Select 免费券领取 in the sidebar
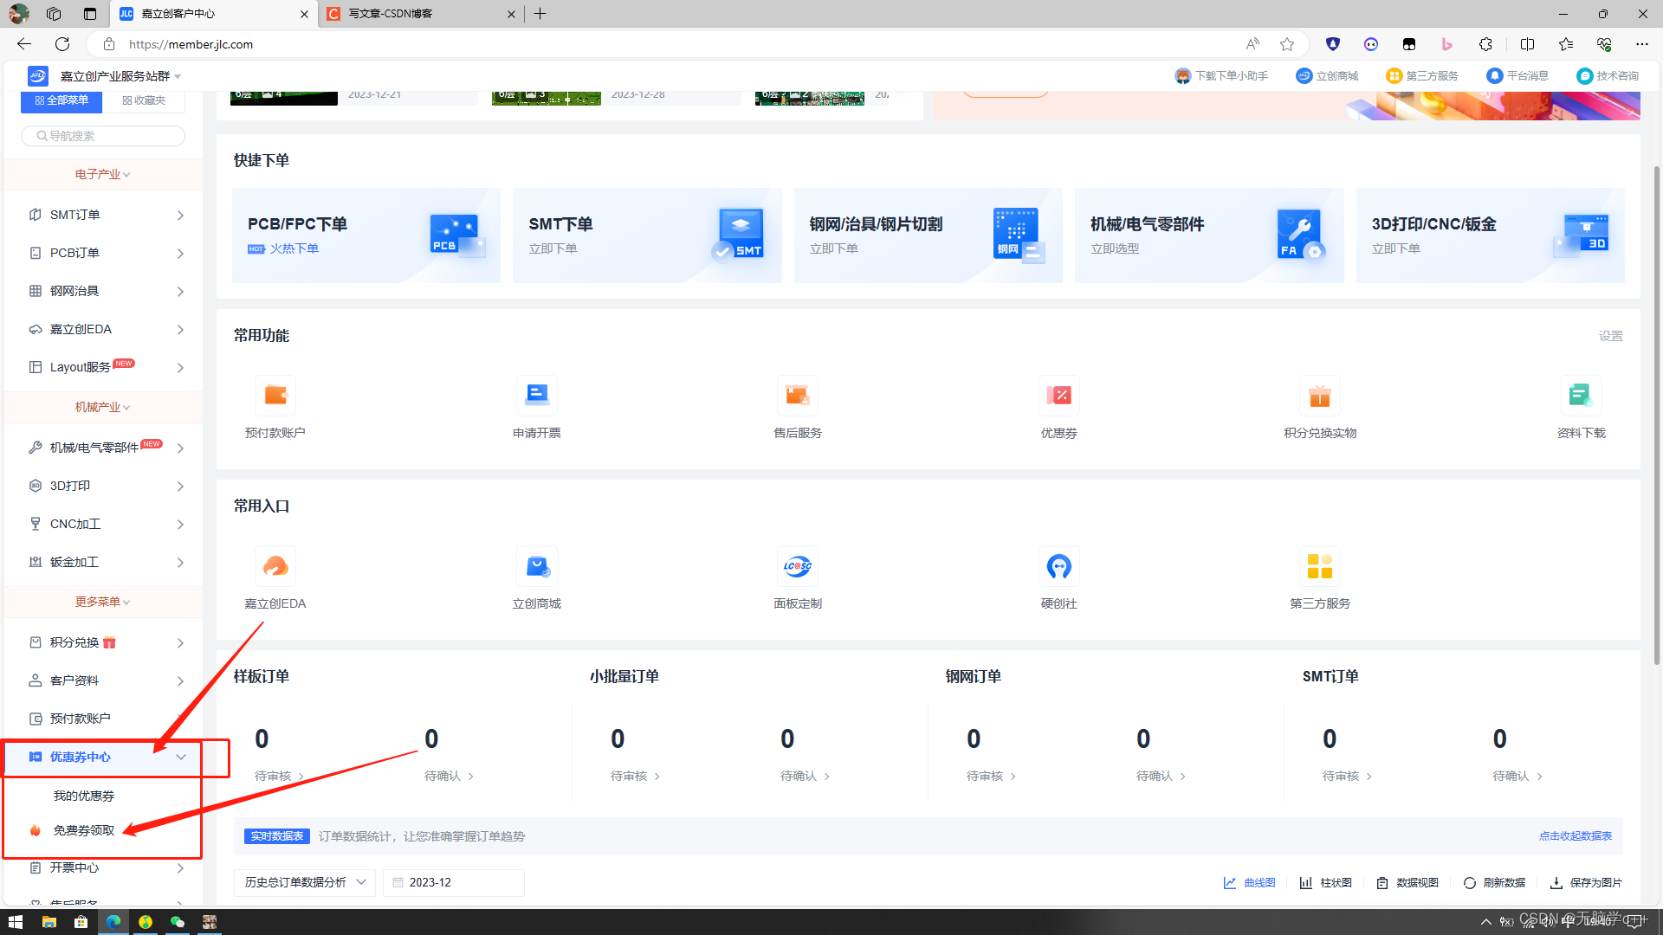Screen dimensions: 1663x935 click(x=84, y=830)
